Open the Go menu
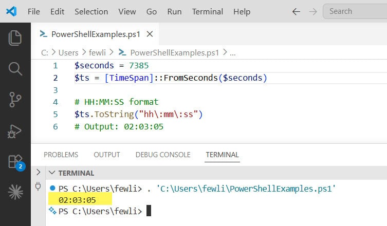The image size is (387, 226). pos(152,12)
